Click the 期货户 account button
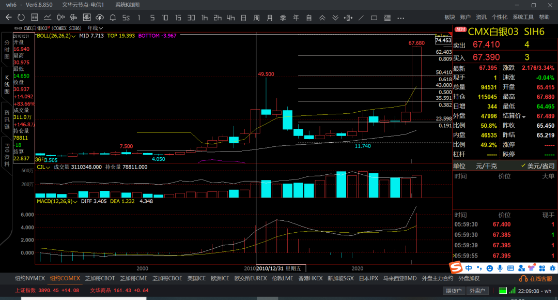This screenshot has width=558, height=300. 454,291
